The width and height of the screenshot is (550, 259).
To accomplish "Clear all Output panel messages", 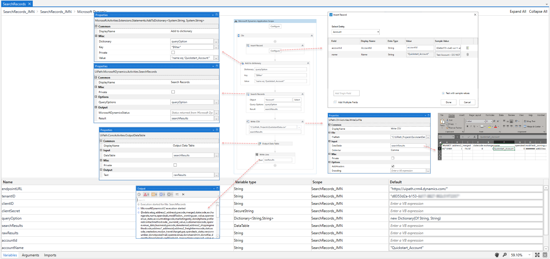I will click(x=183, y=194).
